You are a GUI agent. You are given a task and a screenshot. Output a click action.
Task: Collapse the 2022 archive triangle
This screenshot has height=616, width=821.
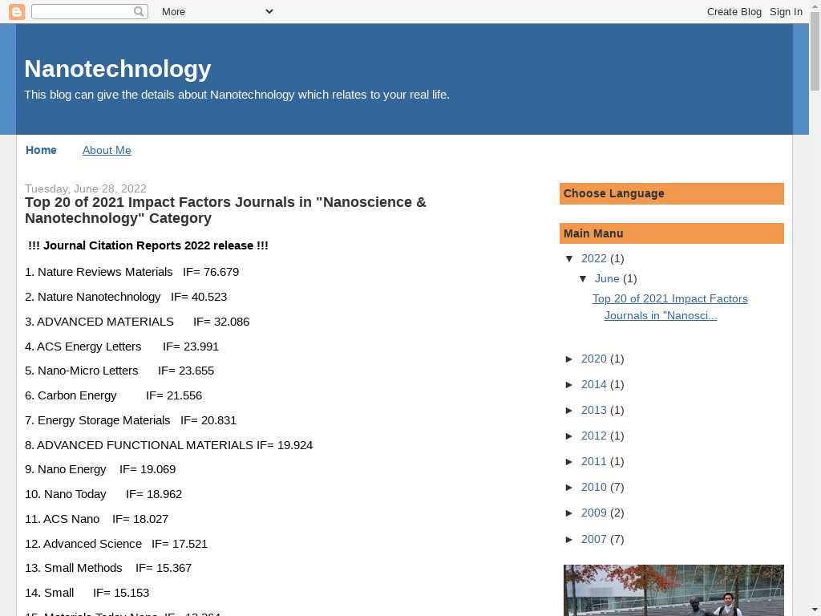point(570,259)
